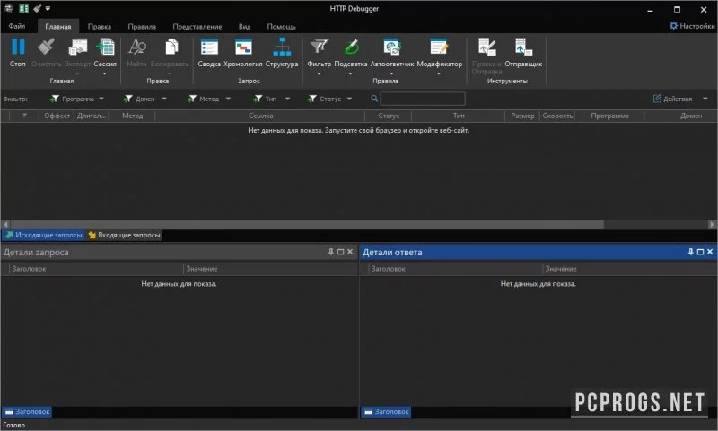Click the left scroll arrow of request list
Image resolution: width=718 pixels, height=431 pixels.
click(5, 224)
